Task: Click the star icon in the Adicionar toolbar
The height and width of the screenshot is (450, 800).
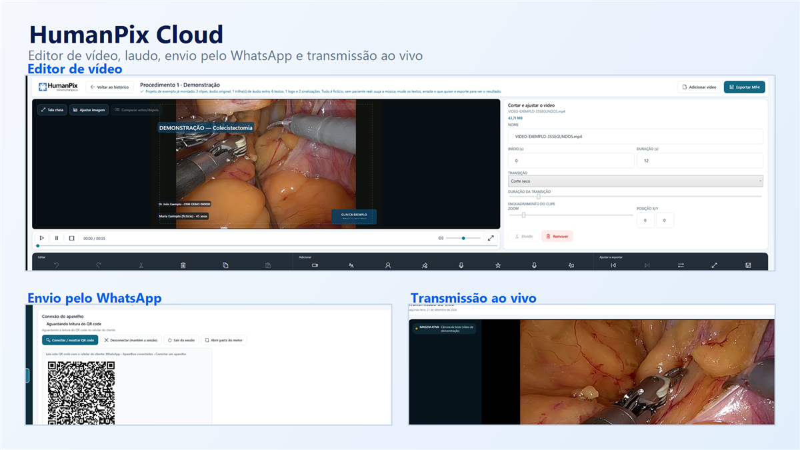Action: (x=497, y=265)
